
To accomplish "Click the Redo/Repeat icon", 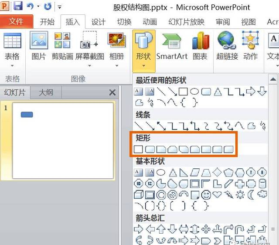I will tap(48, 7).
